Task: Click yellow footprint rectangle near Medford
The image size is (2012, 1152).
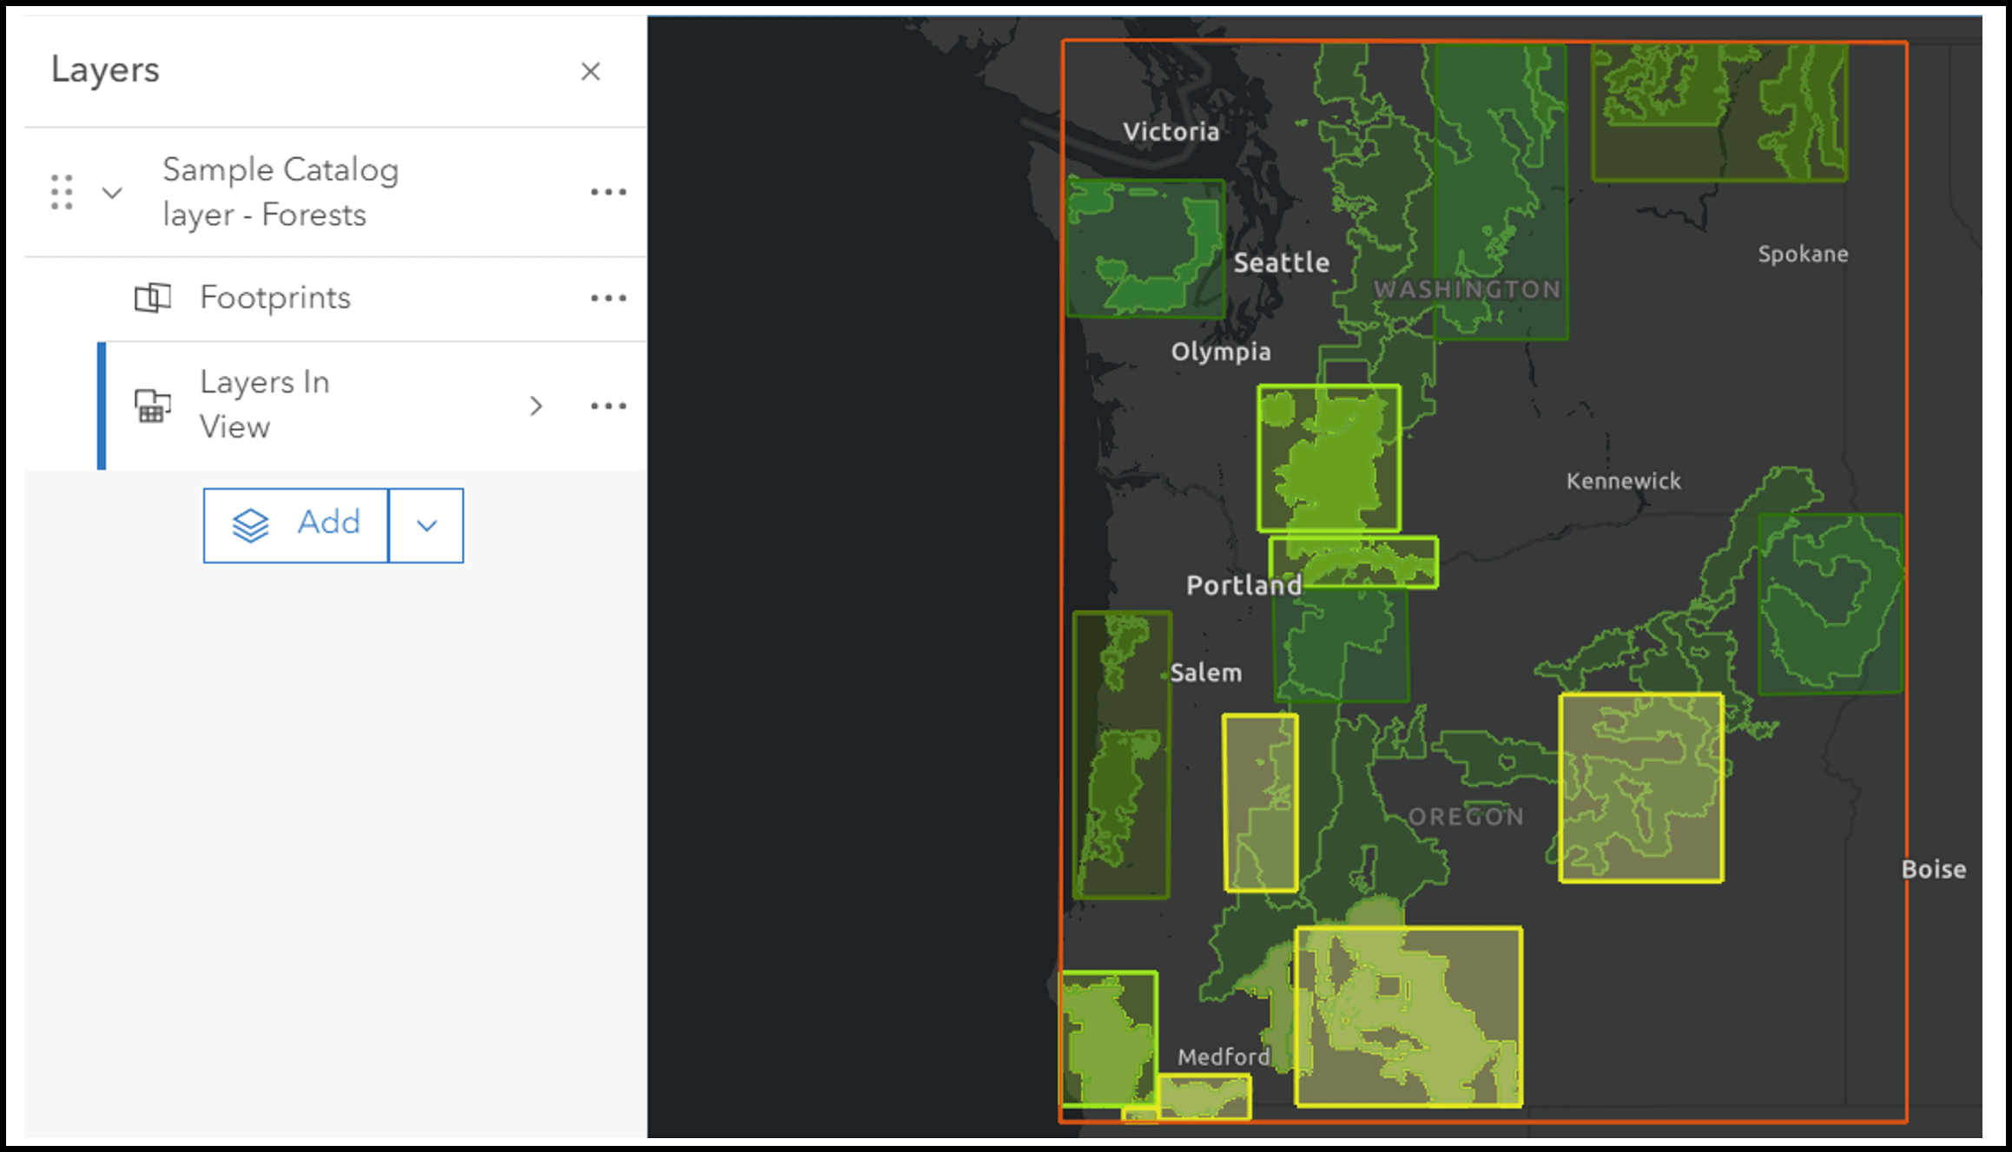Action: 1204,1096
